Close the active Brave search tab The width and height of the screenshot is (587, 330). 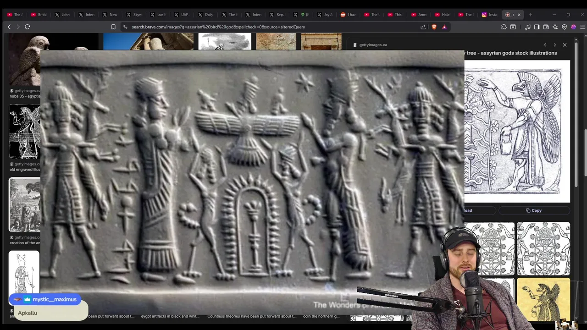click(x=519, y=15)
